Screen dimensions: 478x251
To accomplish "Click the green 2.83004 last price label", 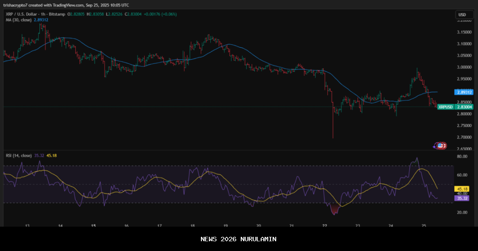I will tap(464, 107).
